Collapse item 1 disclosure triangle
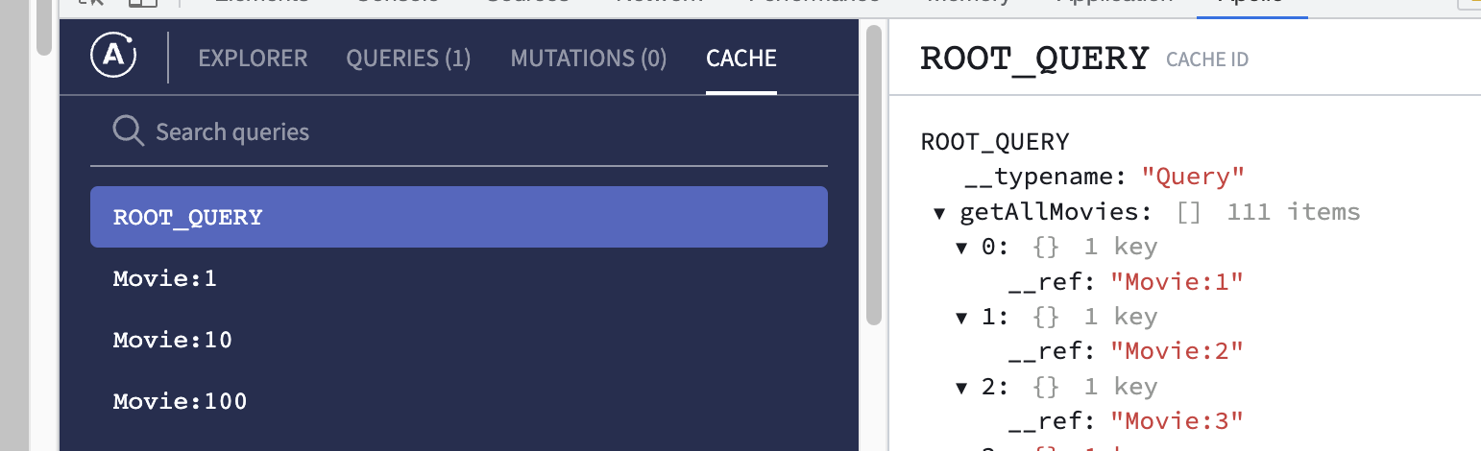This screenshot has width=1481, height=451. click(961, 318)
